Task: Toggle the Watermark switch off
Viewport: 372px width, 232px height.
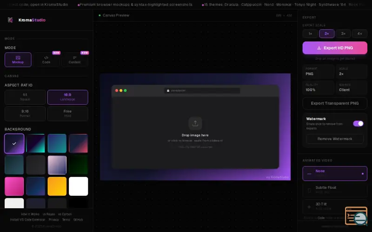Action: (x=358, y=123)
